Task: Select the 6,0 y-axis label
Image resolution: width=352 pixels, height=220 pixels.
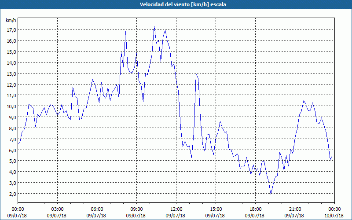Action: [12, 150]
